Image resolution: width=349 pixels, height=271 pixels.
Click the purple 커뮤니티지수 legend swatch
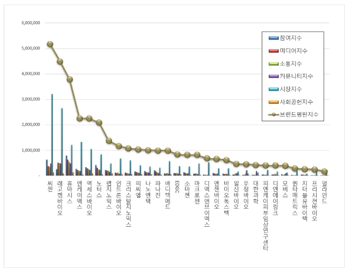tap(273, 76)
